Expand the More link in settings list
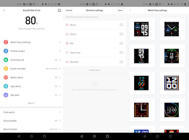The width and height of the screenshot is (189, 140). pyautogui.click(x=32, y=103)
